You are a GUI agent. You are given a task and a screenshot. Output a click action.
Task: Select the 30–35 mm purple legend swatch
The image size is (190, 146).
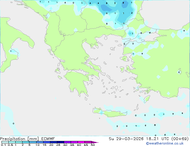tap(67, 142)
